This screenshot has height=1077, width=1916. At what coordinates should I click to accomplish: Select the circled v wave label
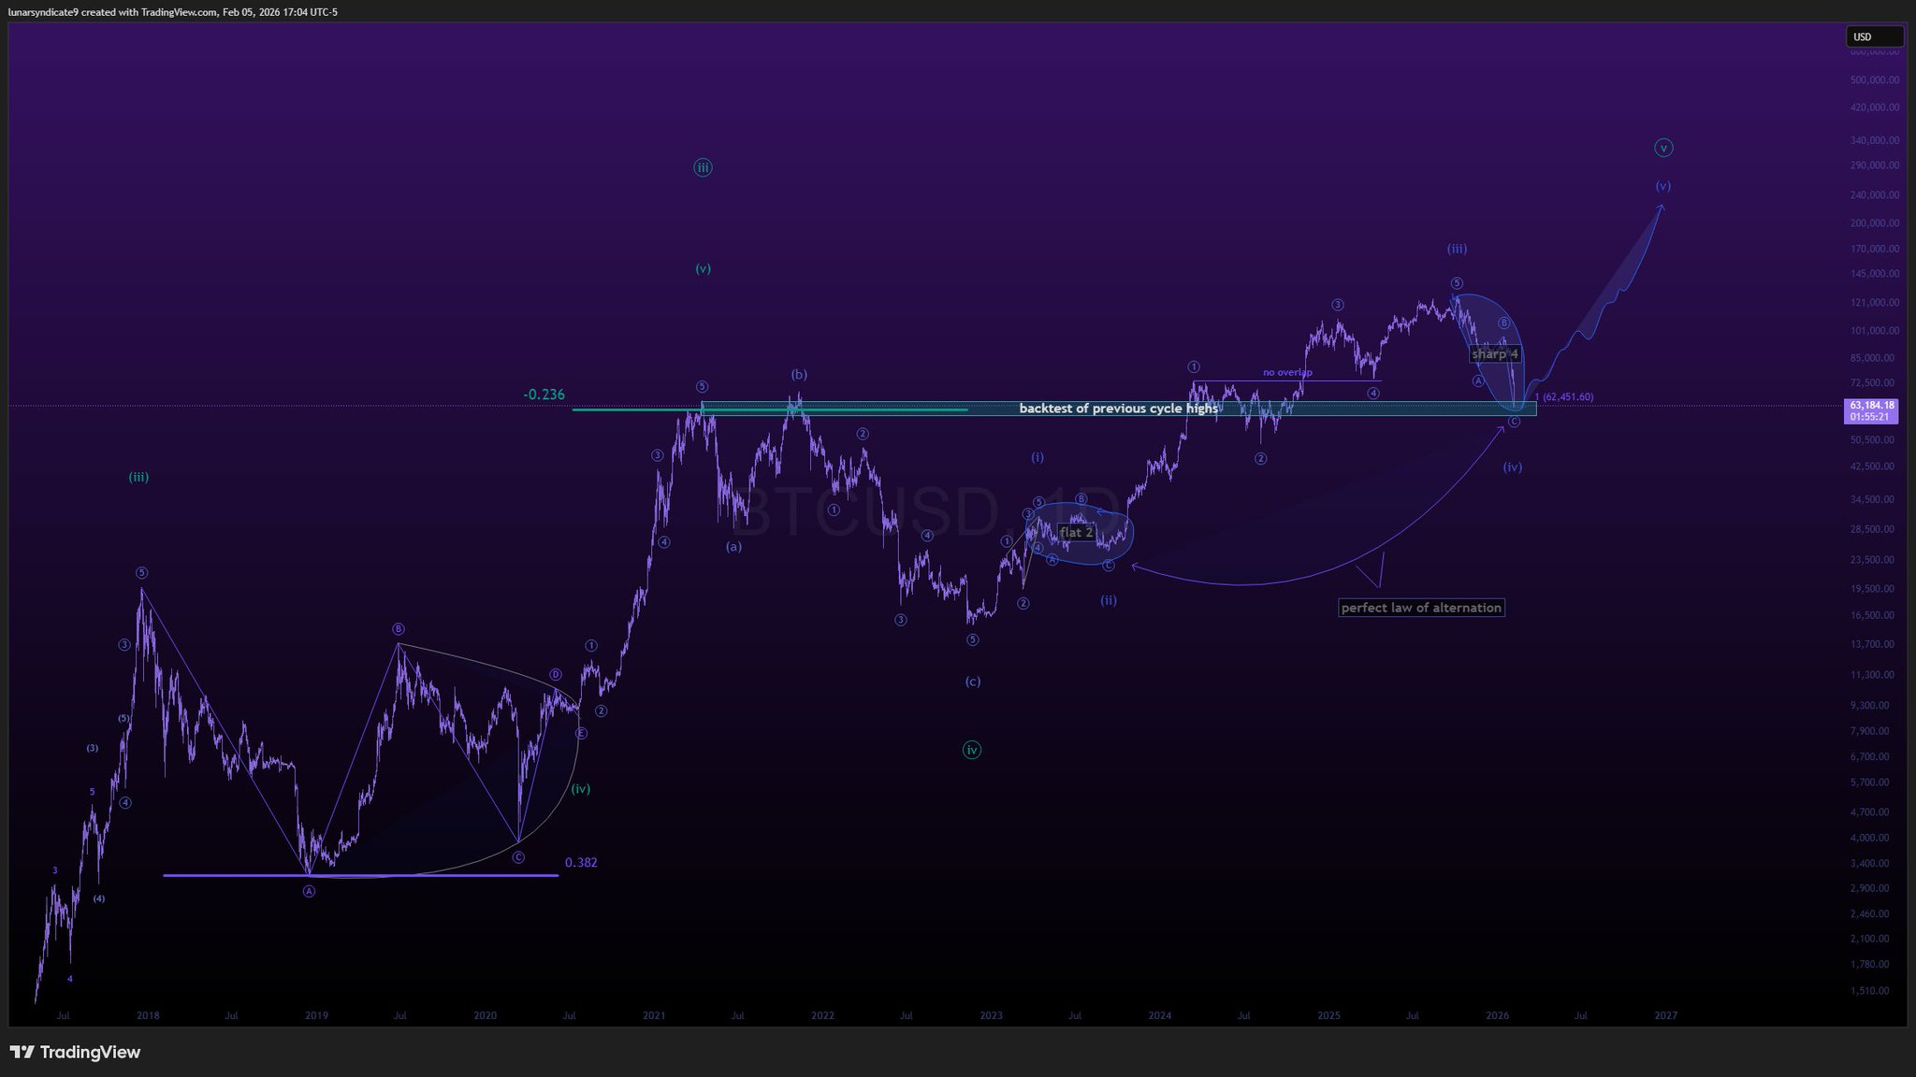tap(1663, 148)
